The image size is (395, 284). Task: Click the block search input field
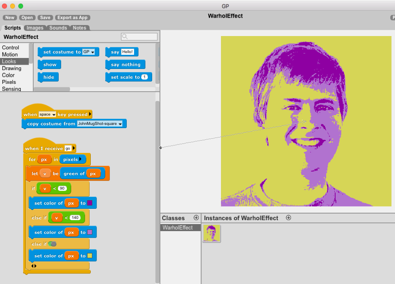(139, 37)
